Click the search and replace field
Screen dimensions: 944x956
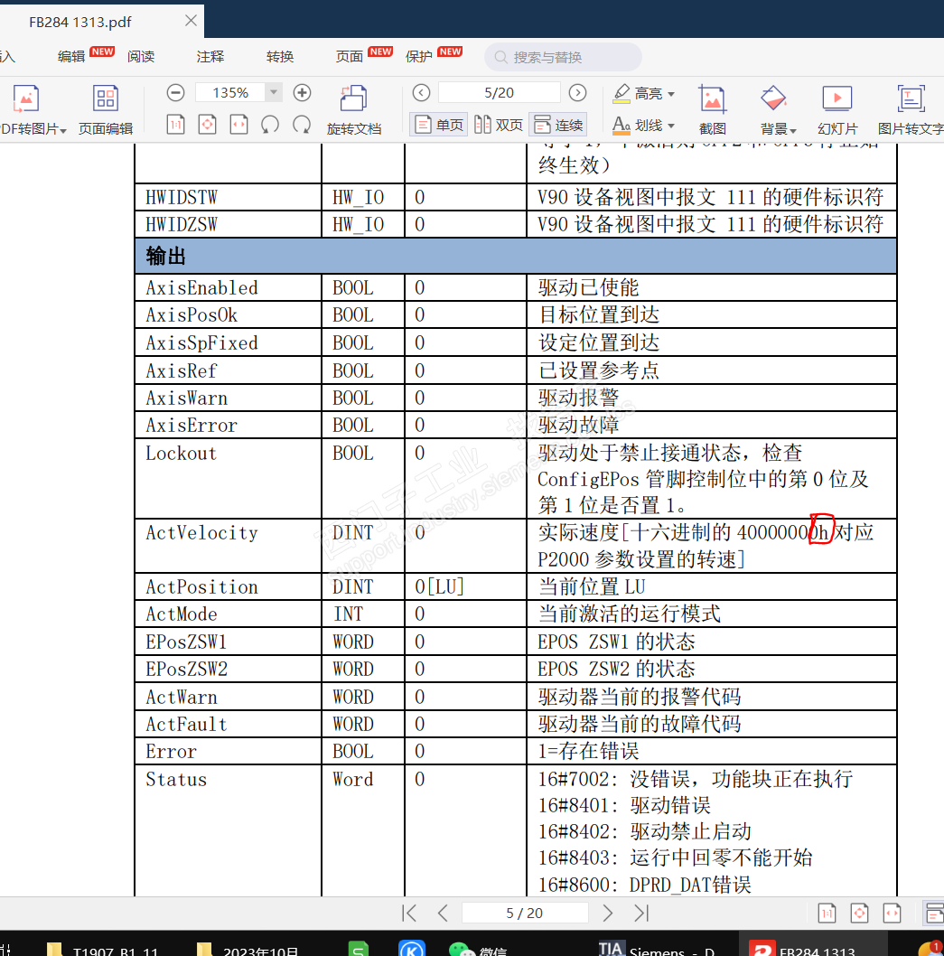(563, 57)
